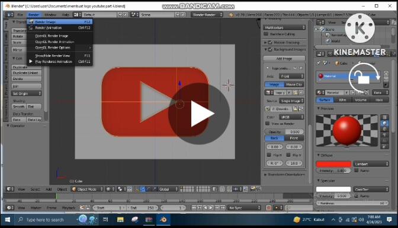Click the timeline play forward button

pyautogui.click(x=211, y=208)
